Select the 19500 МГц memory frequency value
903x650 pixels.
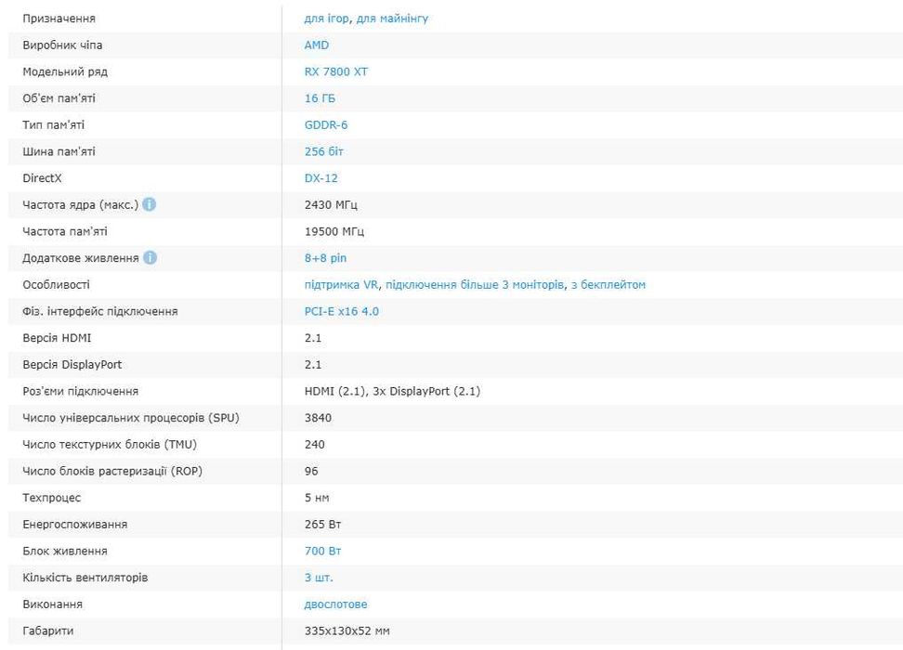tap(334, 231)
